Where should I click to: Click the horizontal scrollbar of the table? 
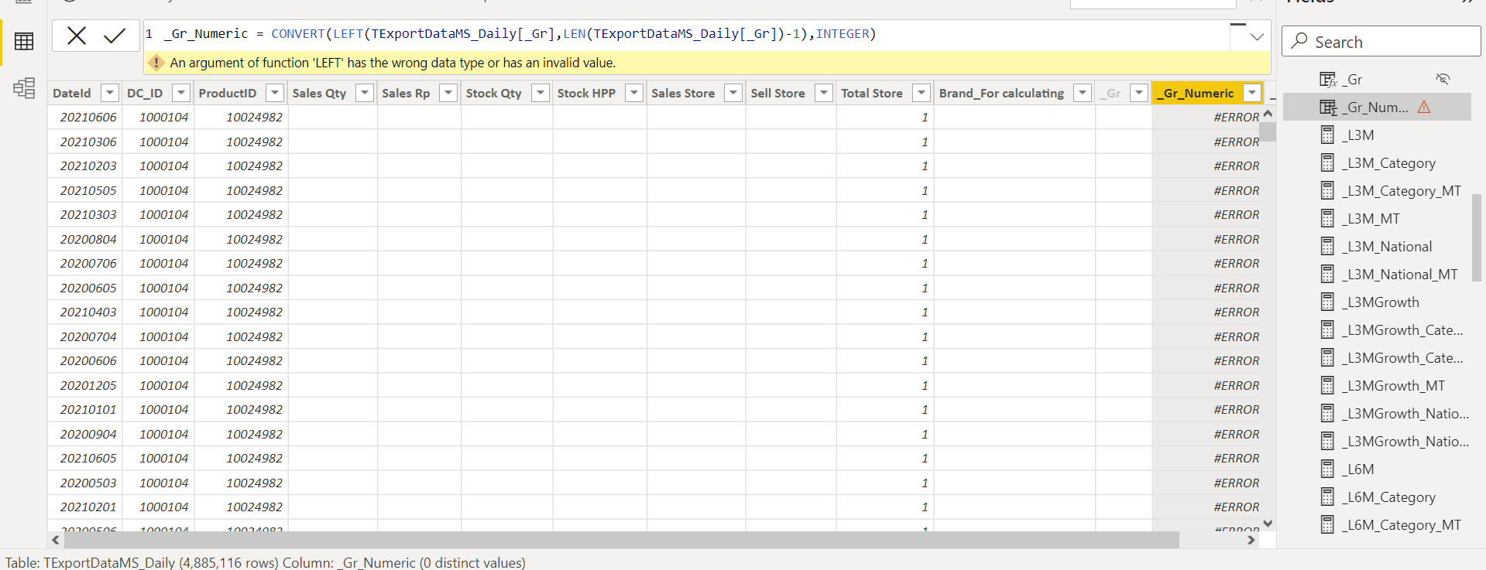click(x=621, y=539)
